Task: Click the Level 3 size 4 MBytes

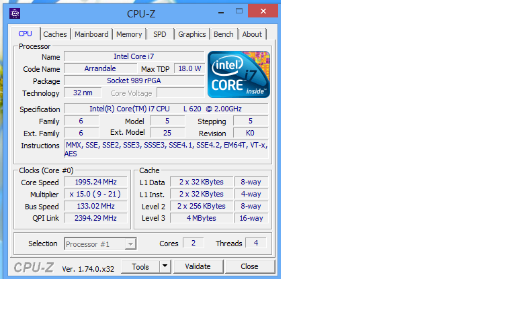Action: pos(202,218)
